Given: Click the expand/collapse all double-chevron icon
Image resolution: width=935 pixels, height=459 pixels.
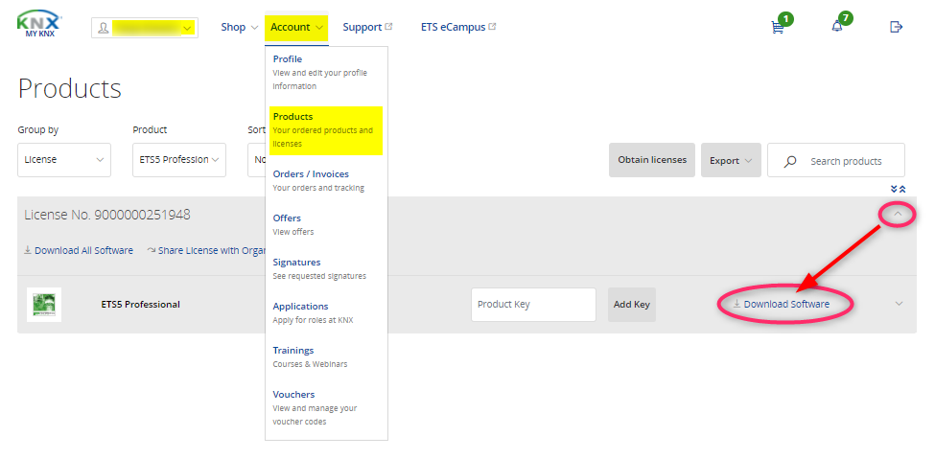Looking at the screenshot, I should 898,189.
